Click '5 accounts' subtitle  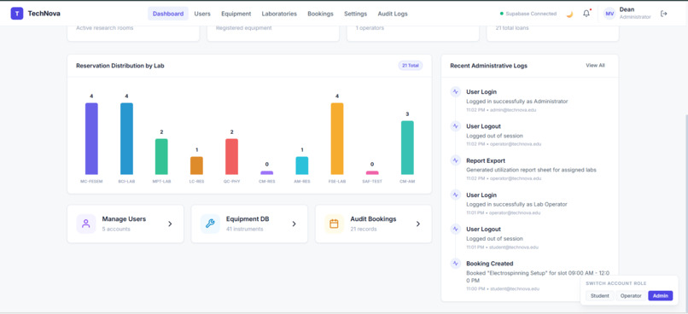tap(116, 229)
